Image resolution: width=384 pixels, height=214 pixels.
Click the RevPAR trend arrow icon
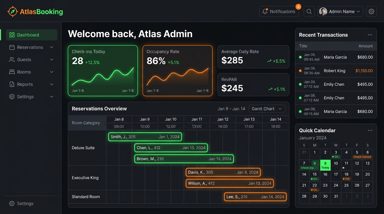270,89
